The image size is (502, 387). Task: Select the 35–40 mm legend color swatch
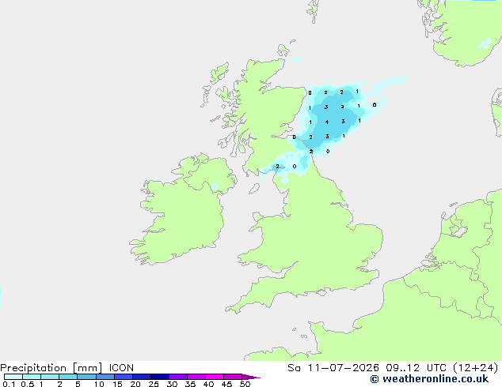pyautogui.click(x=196, y=377)
